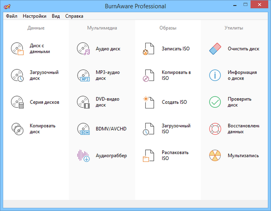Click the Создать ISO text label
Image resolution: width=271 pixels, height=211 pixels.
point(174,102)
